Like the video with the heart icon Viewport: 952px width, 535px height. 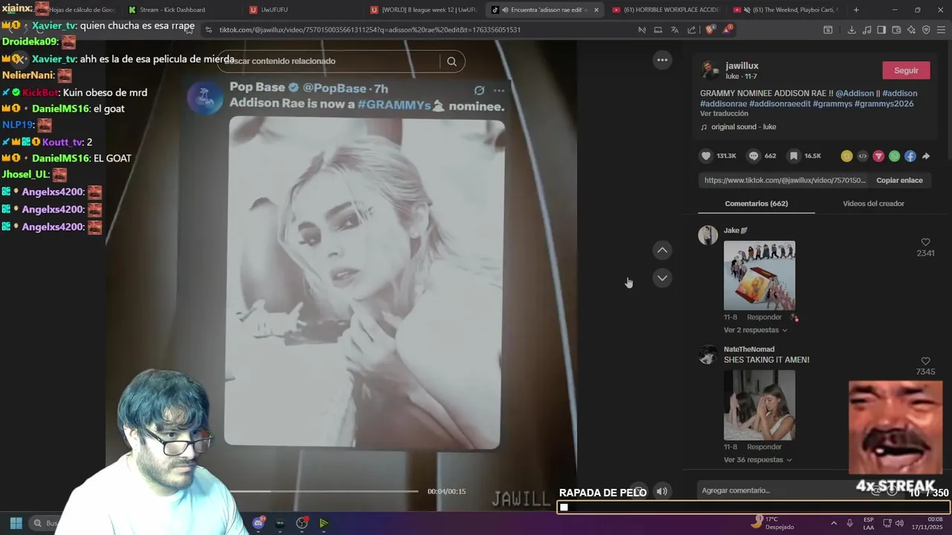point(706,156)
